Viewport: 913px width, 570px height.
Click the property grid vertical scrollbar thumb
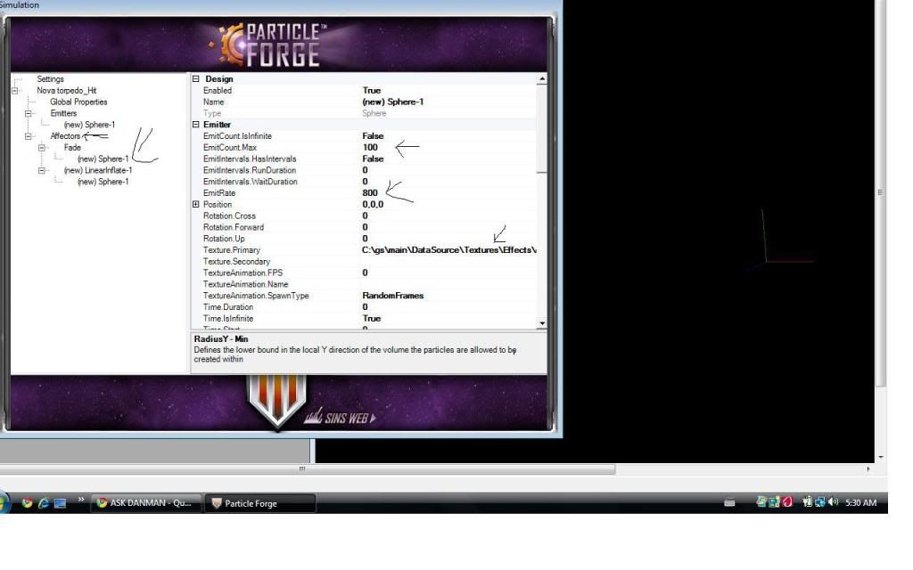[542, 129]
